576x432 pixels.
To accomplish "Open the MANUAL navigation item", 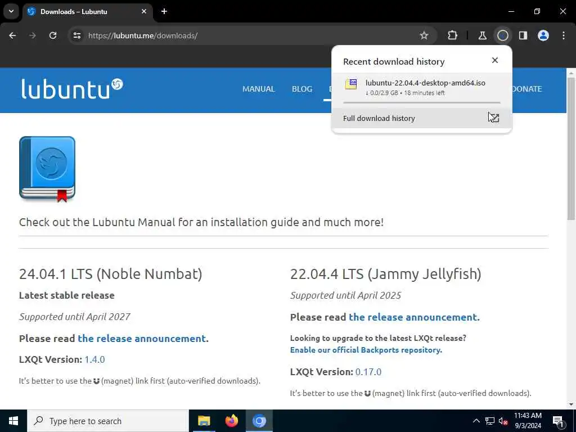I will [259, 89].
